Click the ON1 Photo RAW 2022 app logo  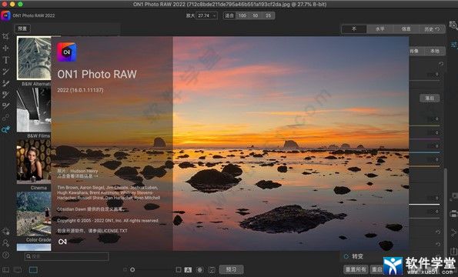5,15
